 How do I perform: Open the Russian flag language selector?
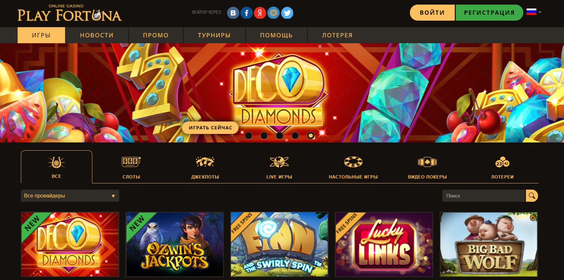click(x=534, y=12)
